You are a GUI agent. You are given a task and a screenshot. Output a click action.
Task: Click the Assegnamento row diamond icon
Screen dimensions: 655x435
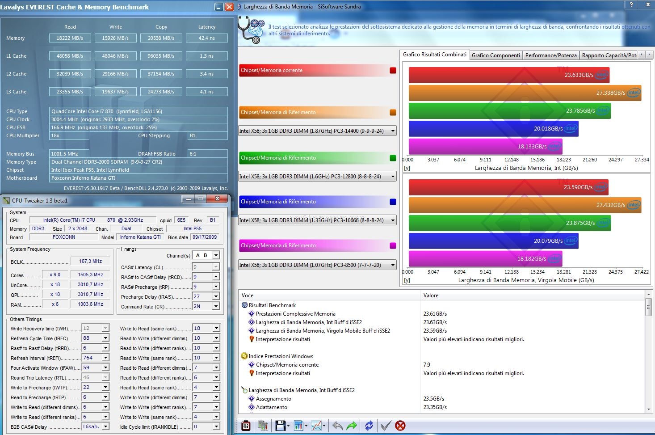252,398
